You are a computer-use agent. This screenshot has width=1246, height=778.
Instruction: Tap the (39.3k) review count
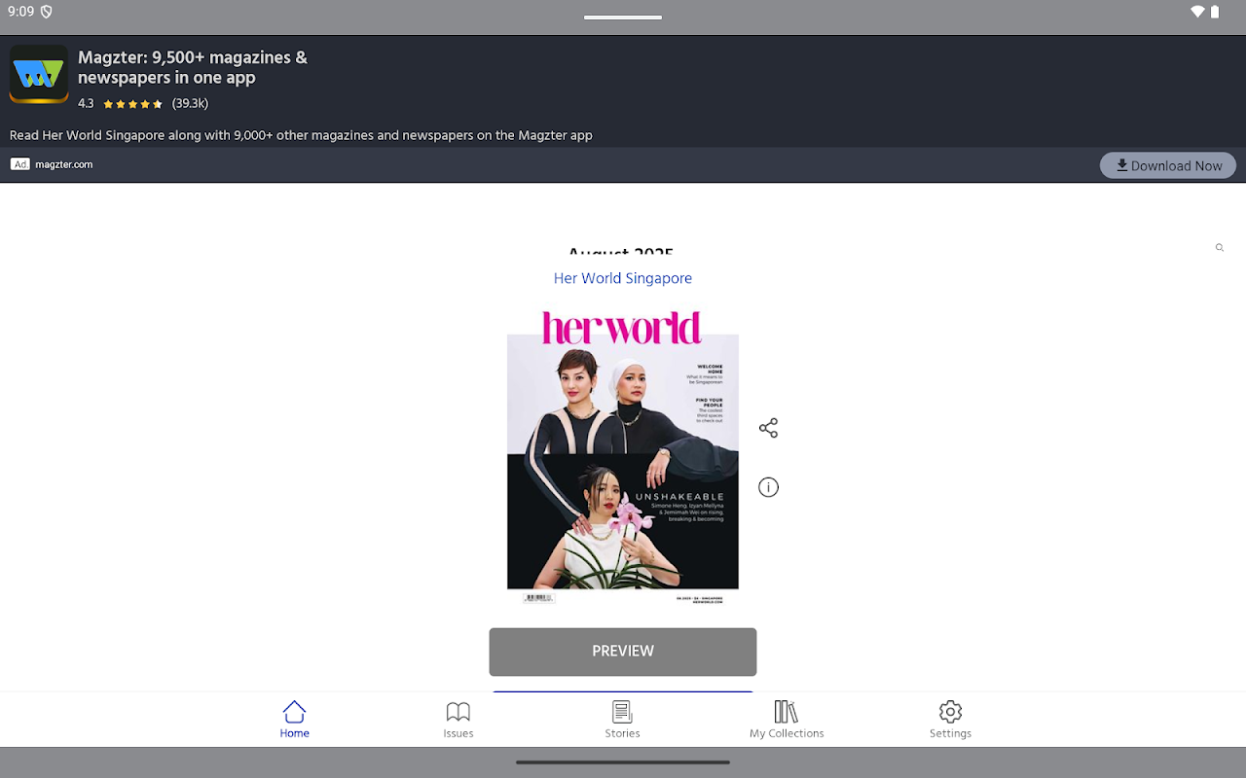(190, 104)
